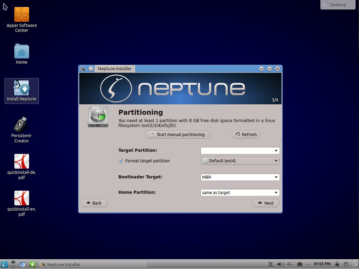Show hidden tray icons with the arrow

tap(309, 265)
